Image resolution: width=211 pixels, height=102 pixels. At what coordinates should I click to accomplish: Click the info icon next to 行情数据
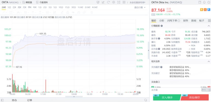pyautogui.click(x=162, y=26)
